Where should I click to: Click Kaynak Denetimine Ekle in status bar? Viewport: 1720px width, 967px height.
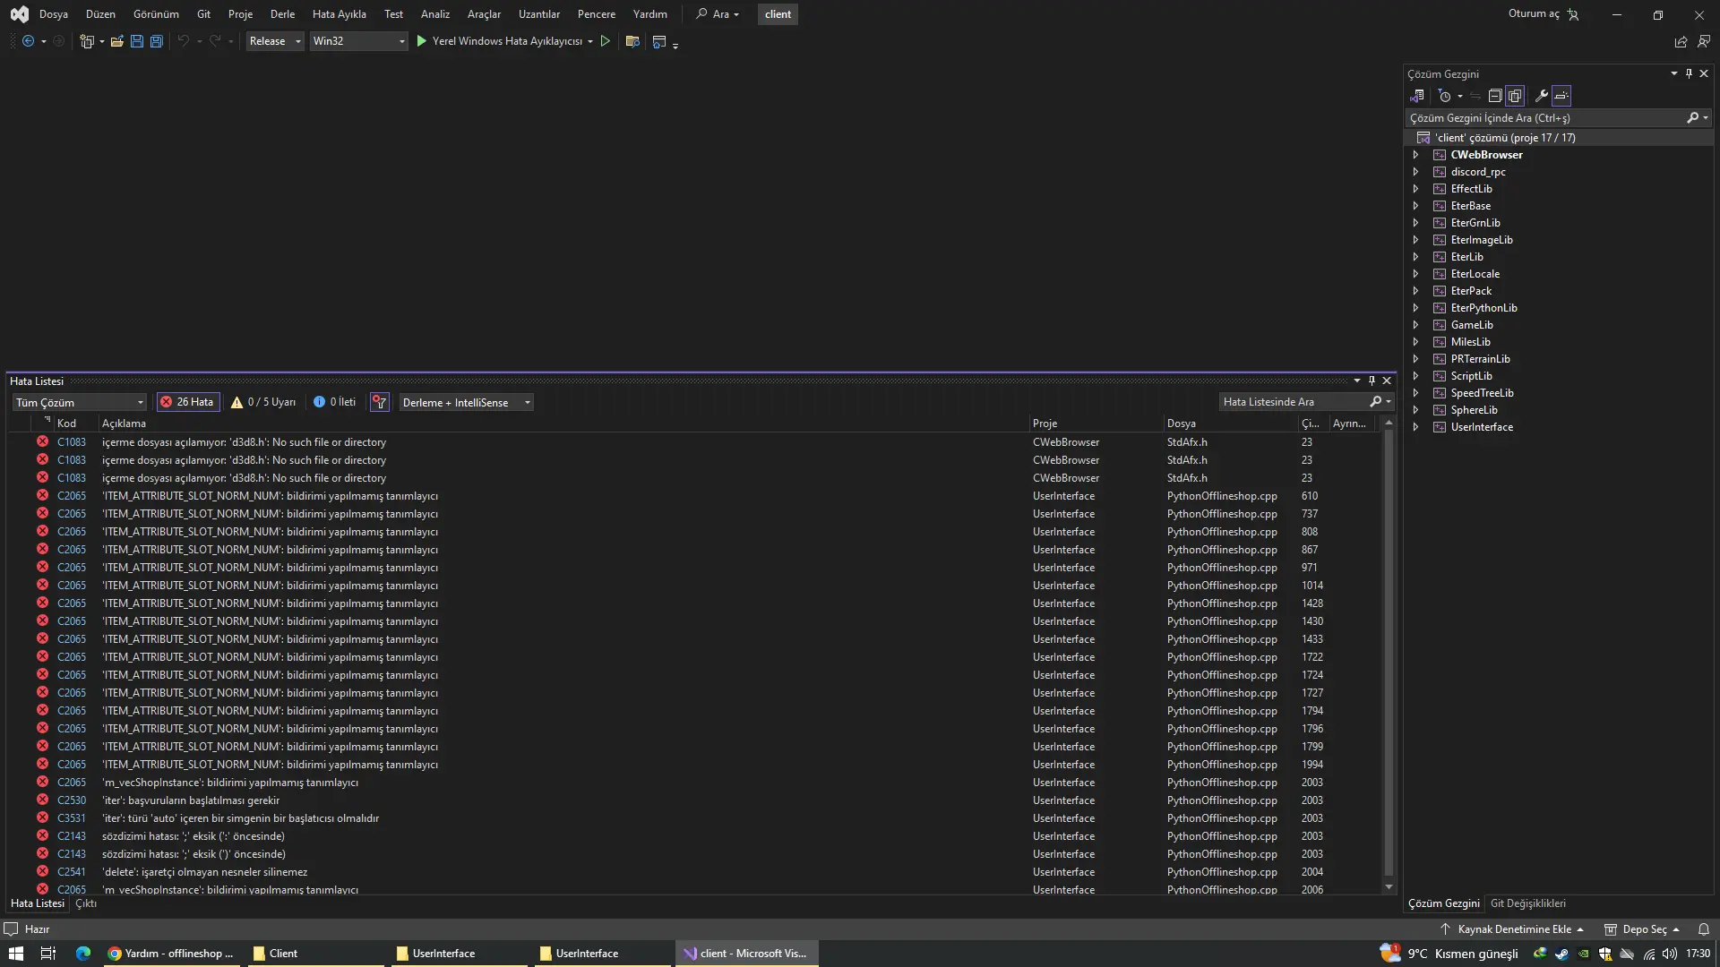click(1513, 929)
